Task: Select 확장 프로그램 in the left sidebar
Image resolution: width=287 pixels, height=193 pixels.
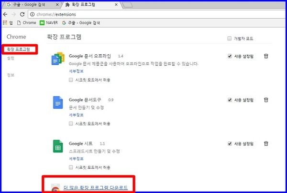Action: pos(19,49)
